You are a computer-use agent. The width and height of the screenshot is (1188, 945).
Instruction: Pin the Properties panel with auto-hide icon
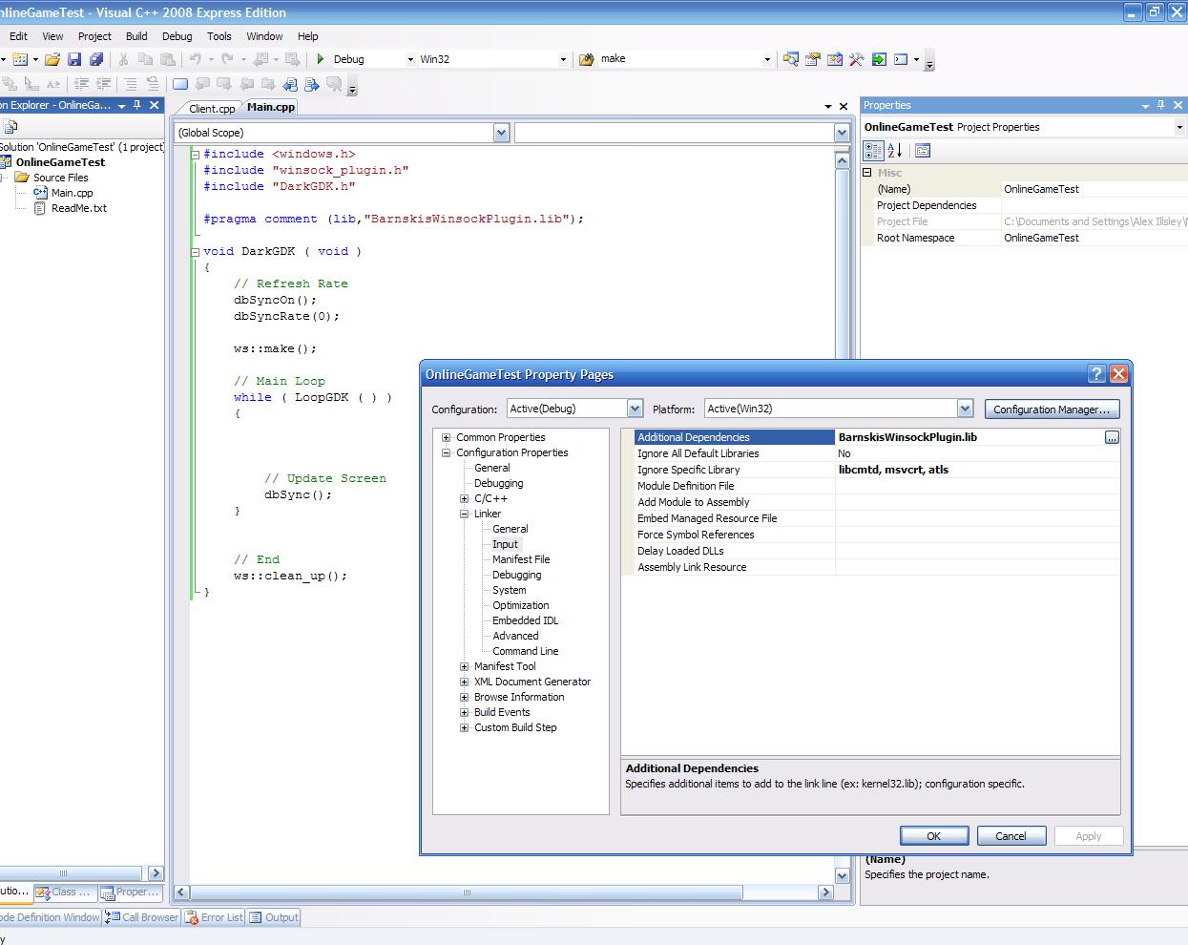coord(1160,105)
